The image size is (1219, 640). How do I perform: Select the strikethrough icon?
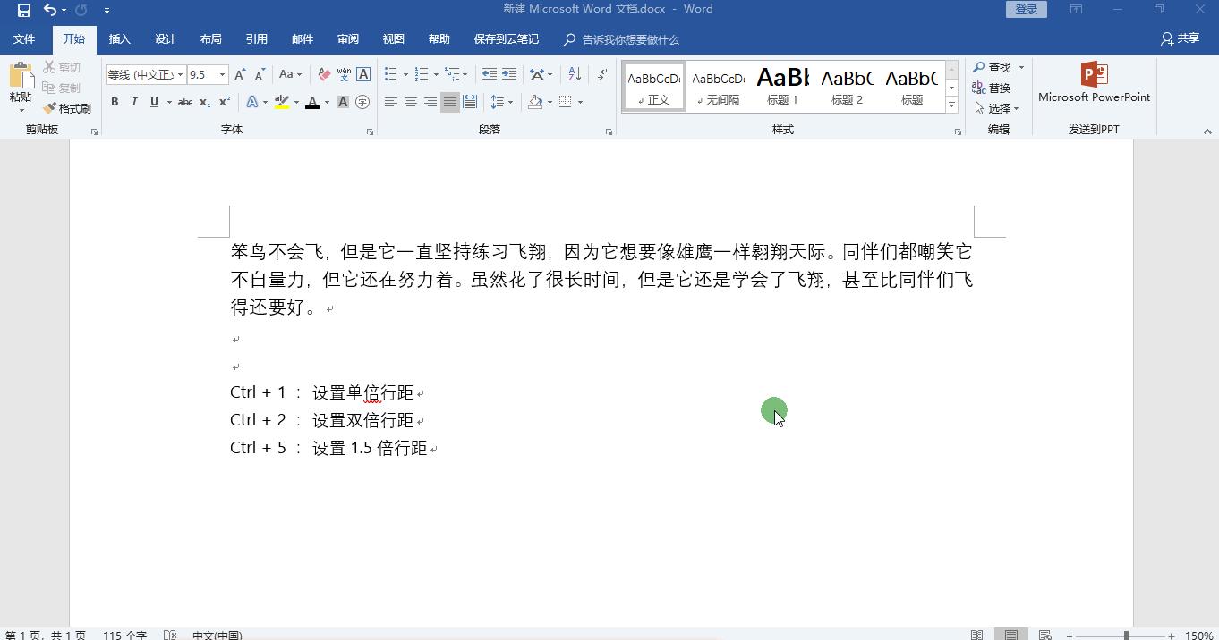pyautogui.click(x=185, y=102)
